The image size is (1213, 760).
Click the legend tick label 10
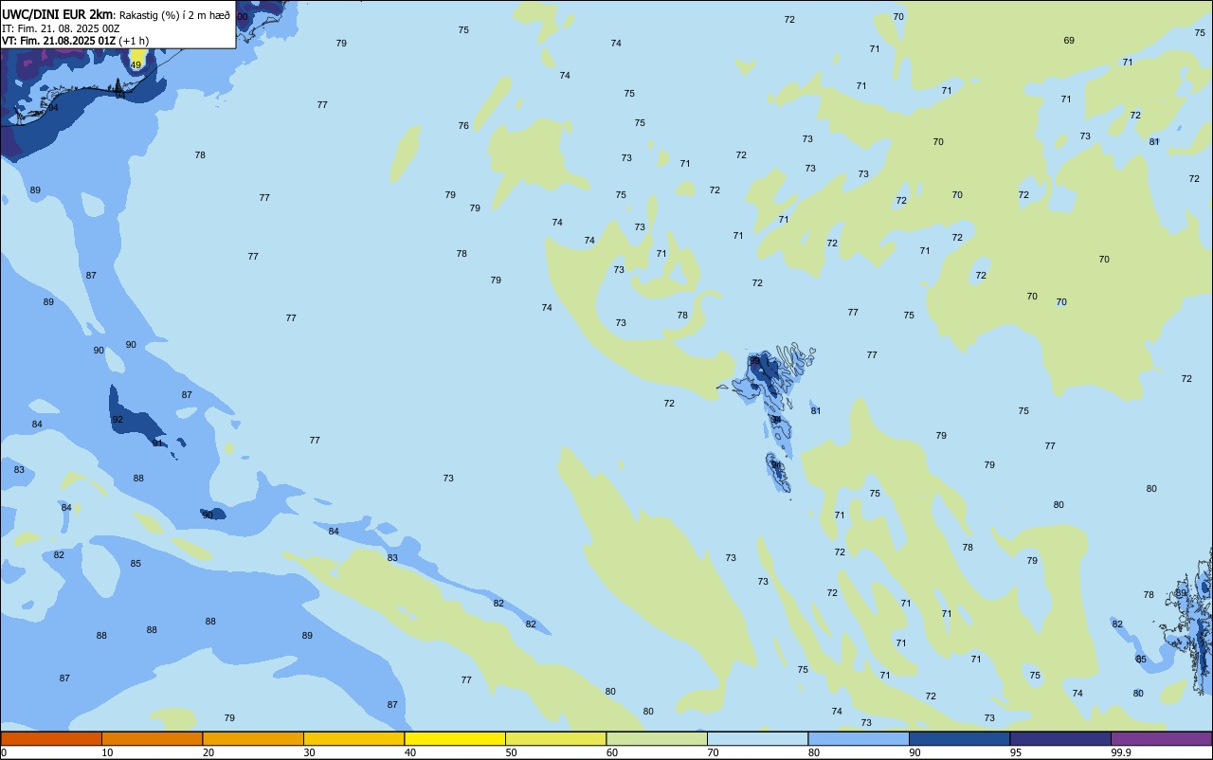click(107, 752)
